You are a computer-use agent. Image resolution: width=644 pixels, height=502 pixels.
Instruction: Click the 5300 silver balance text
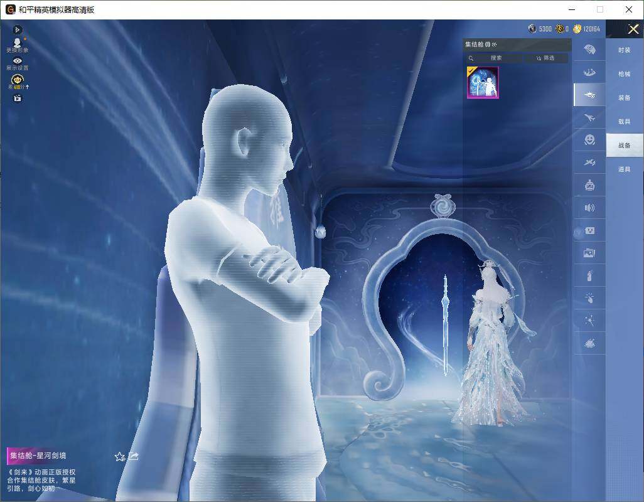click(545, 29)
